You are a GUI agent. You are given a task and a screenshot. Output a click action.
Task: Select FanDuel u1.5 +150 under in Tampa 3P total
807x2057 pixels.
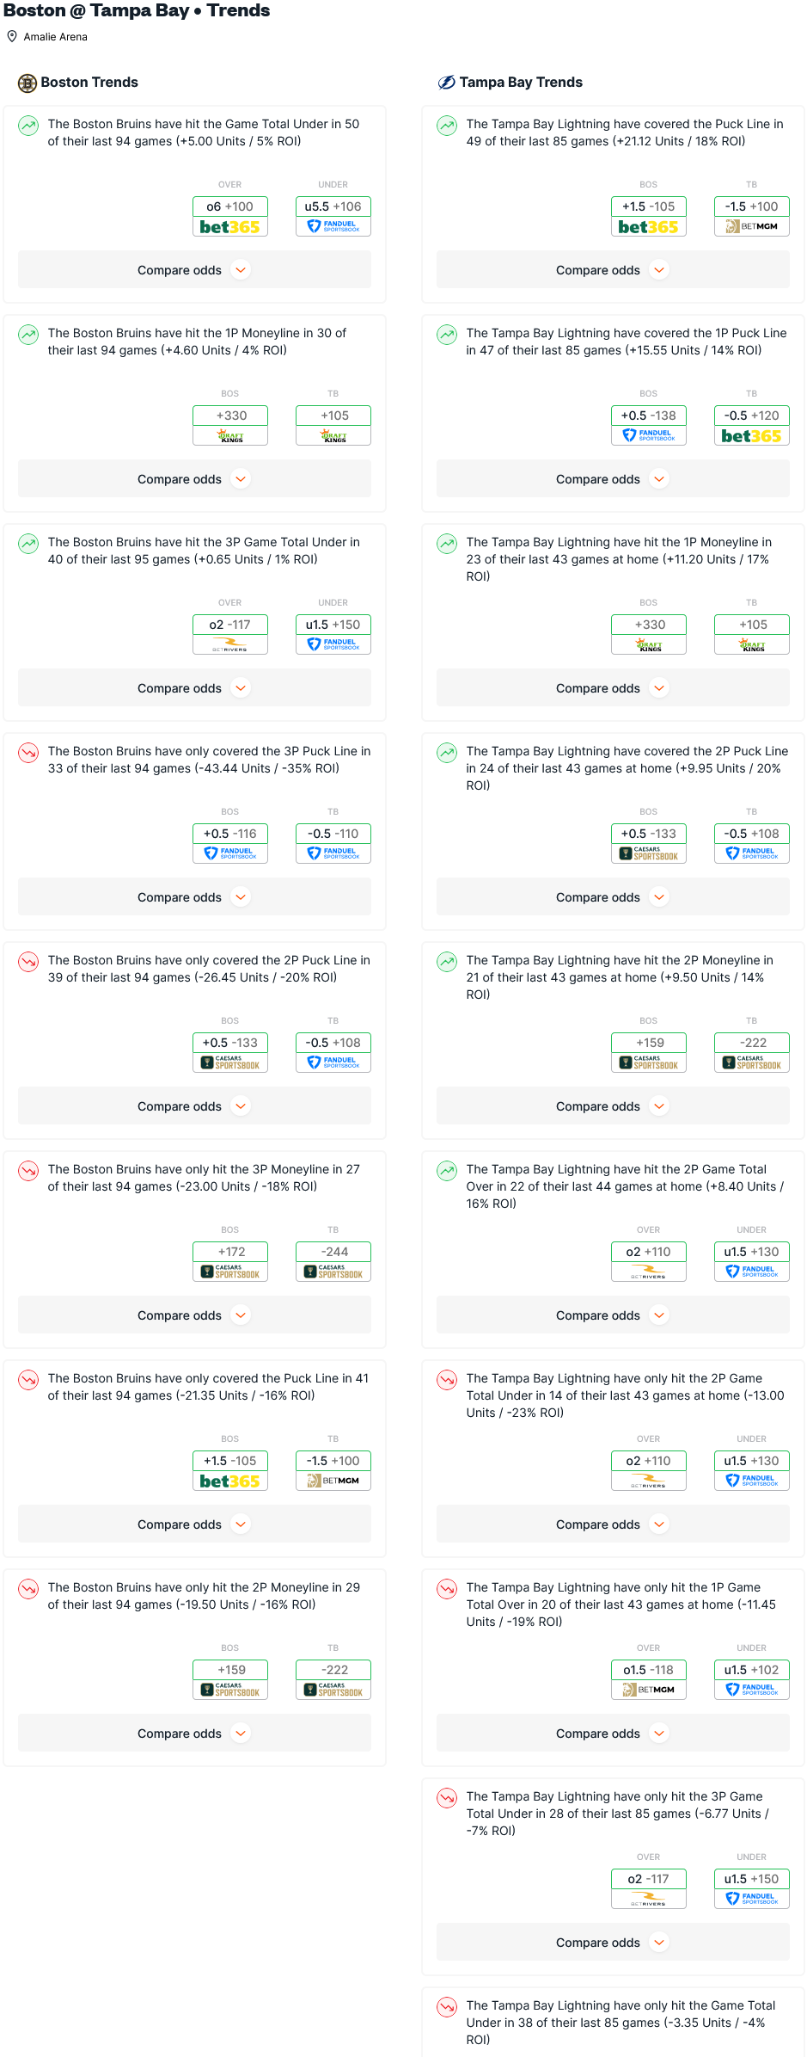[752, 1888]
